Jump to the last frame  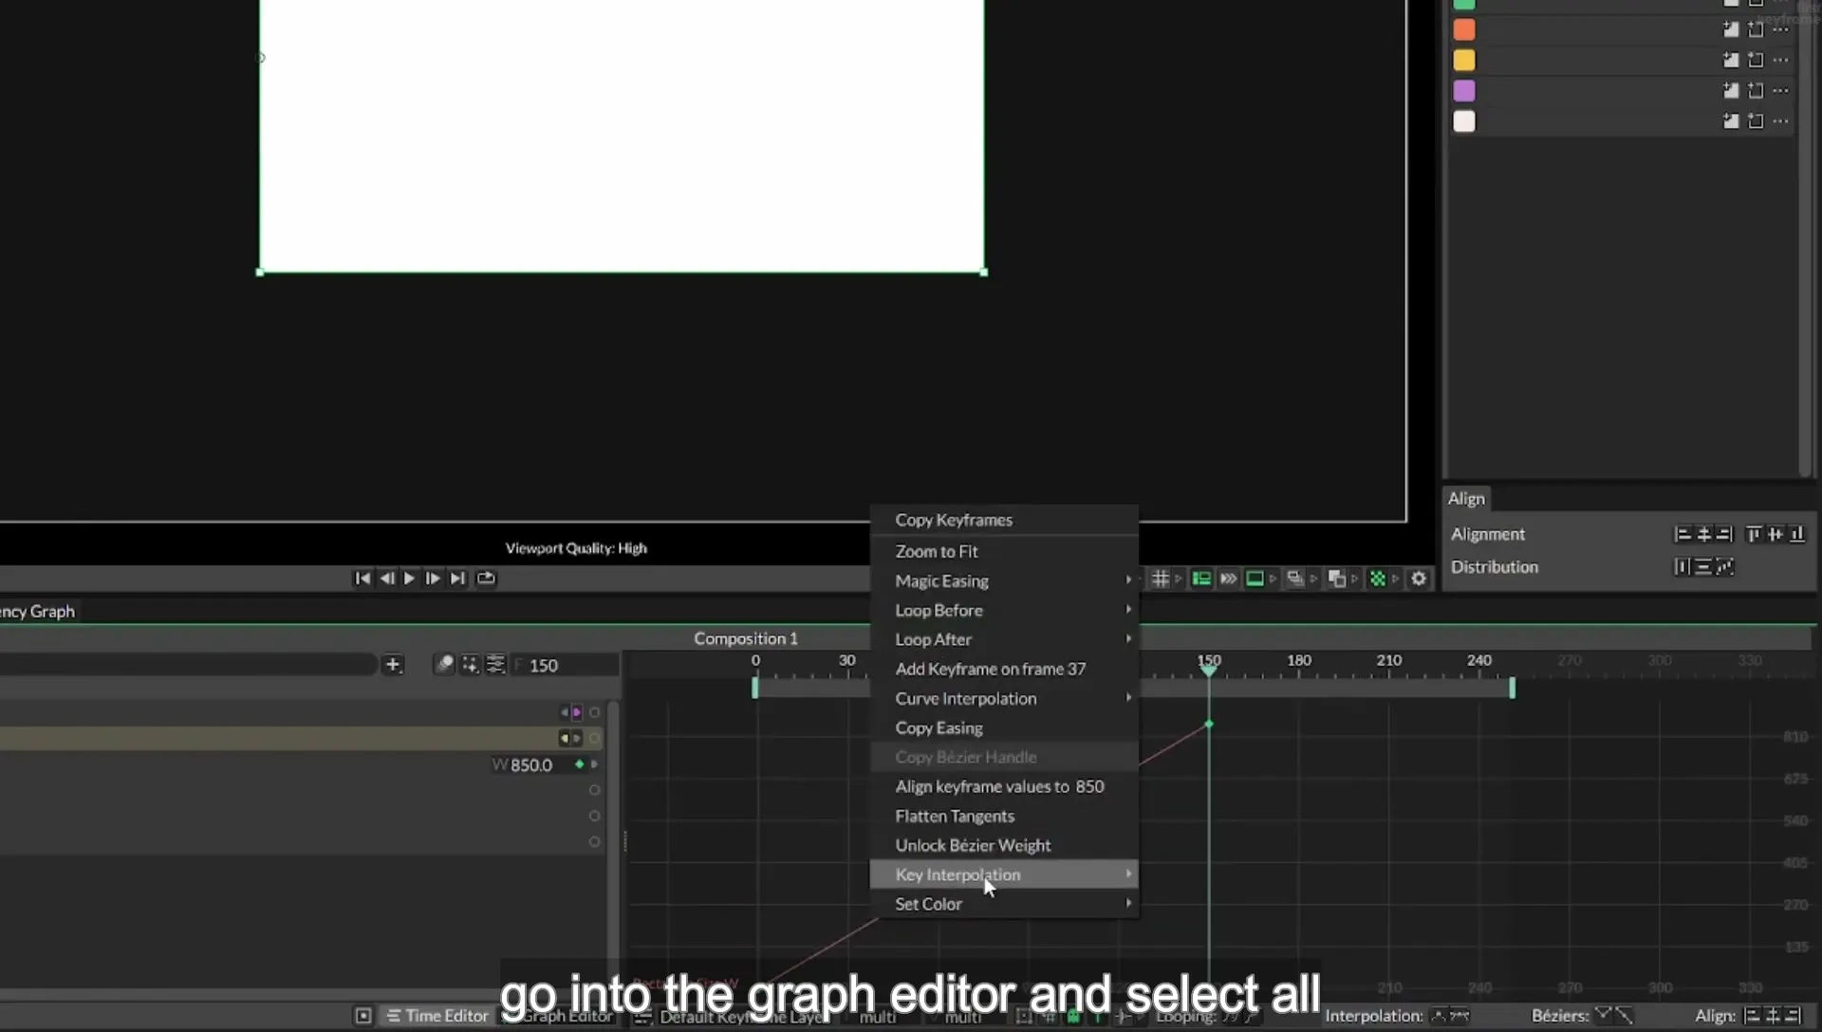coord(457,579)
